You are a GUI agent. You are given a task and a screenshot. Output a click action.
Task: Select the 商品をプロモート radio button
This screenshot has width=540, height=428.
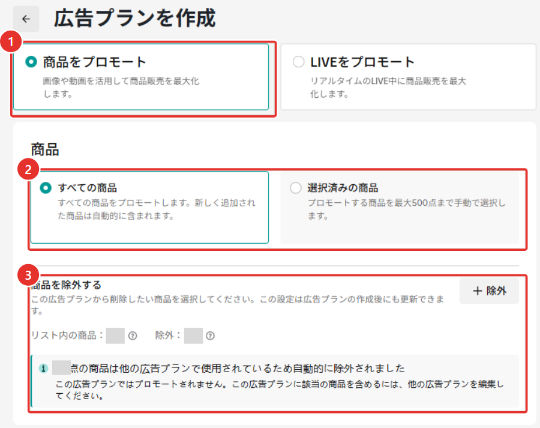click(31, 62)
